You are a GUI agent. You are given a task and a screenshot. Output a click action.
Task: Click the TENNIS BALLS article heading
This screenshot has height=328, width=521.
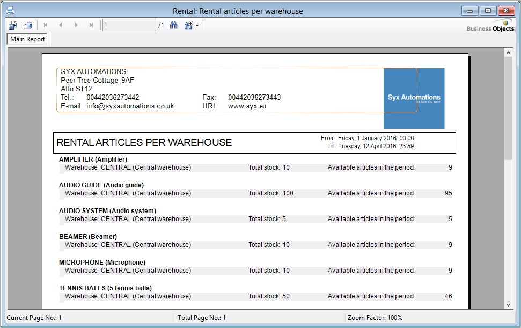coord(105,288)
